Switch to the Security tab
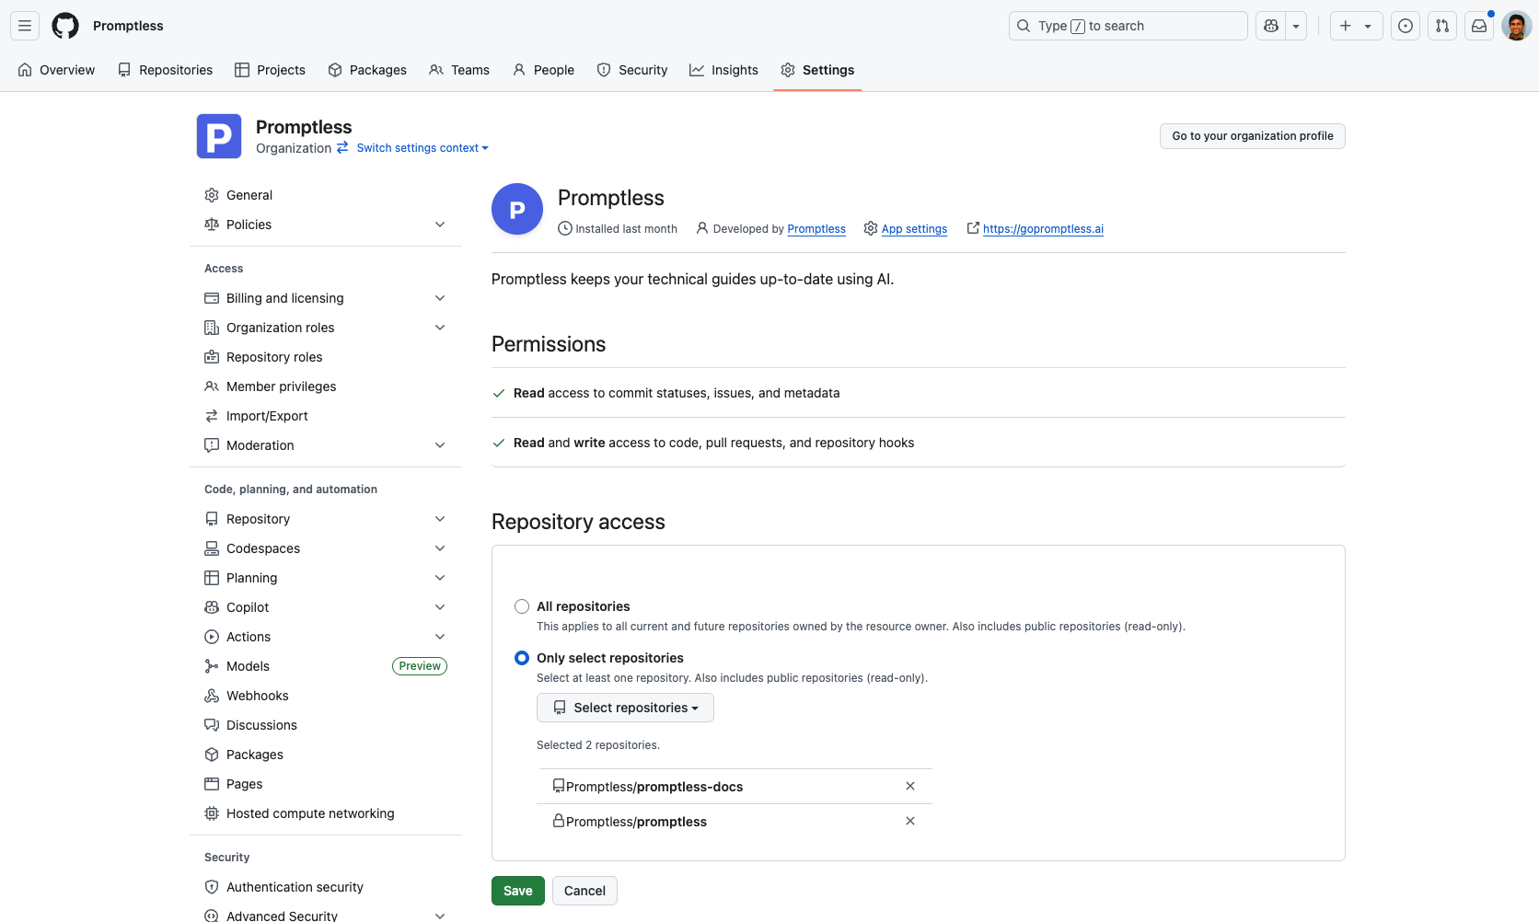Screen dimensions: 1539x922 632,70
